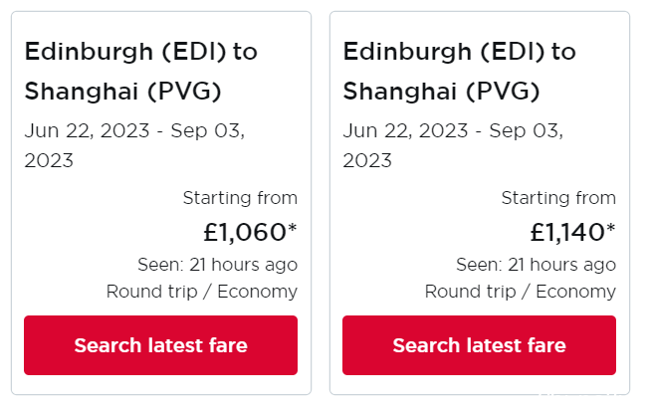
Task: Click "Starting from" label above £1,140
Action: 558,198
